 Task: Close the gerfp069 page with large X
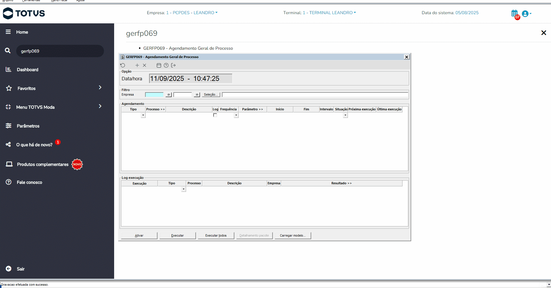click(543, 33)
